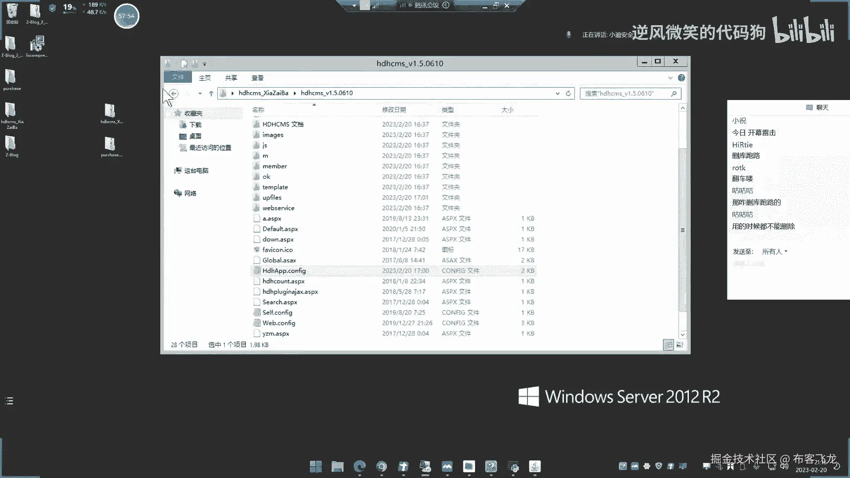850x478 pixels.
Task: Click the search magnifier icon
Action: click(x=673, y=93)
